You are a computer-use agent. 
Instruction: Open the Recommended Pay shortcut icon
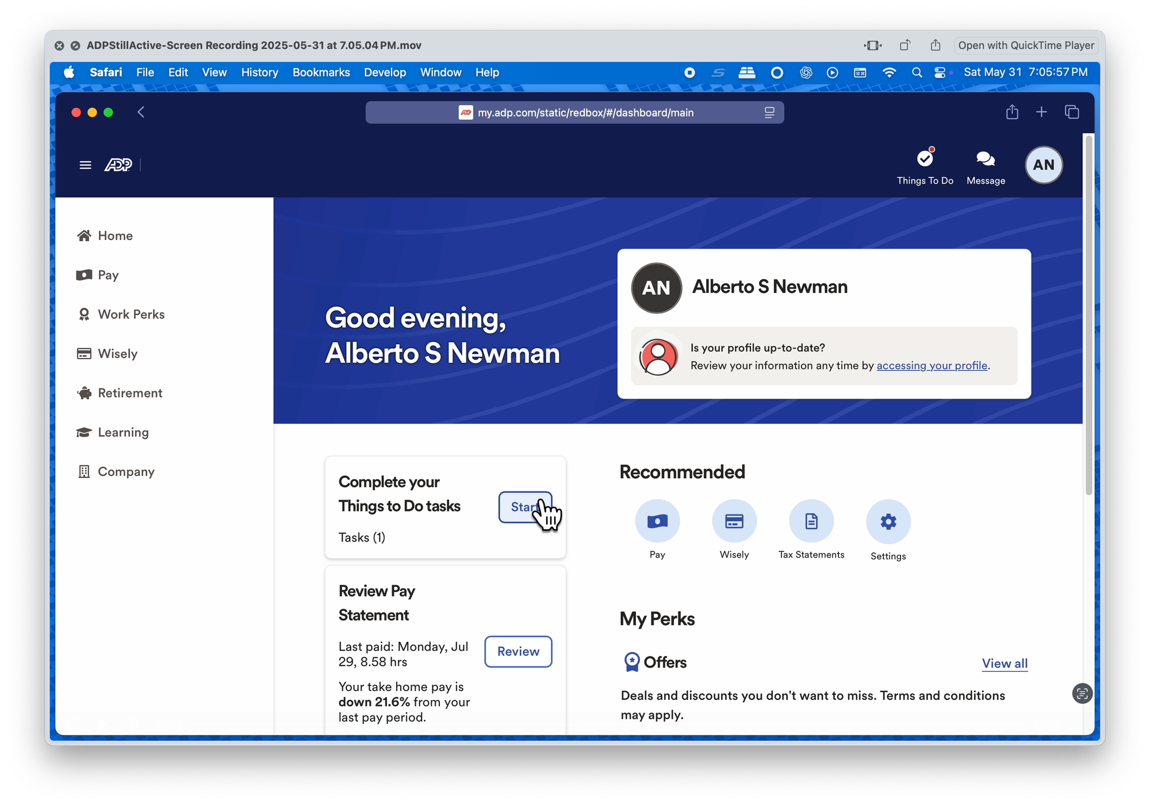click(657, 521)
